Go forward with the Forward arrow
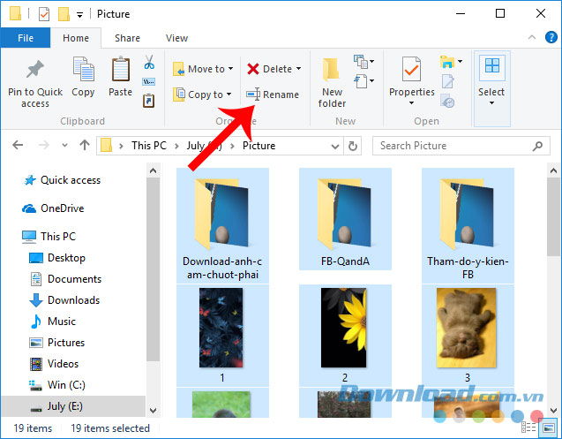The height and width of the screenshot is (439, 562). coord(44,146)
